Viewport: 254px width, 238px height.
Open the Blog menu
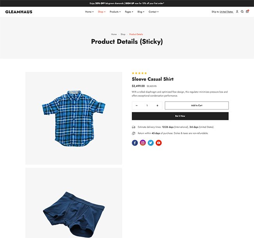coord(141,12)
